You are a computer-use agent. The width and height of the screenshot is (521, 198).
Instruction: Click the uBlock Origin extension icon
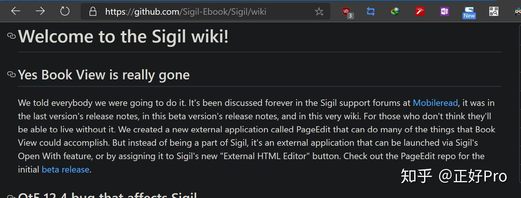click(346, 11)
